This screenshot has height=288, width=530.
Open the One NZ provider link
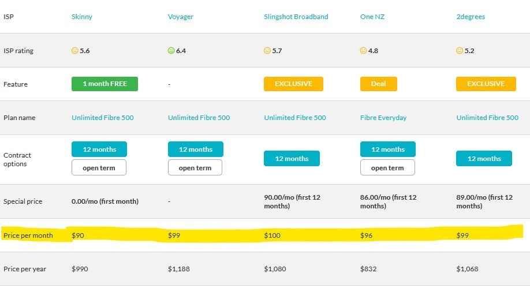pyautogui.click(x=372, y=17)
